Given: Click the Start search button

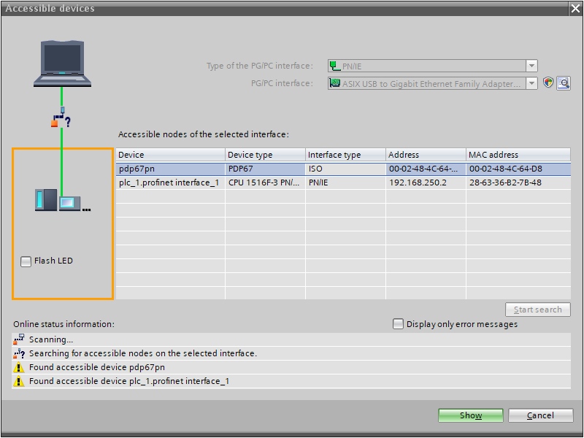Looking at the screenshot, I should pyautogui.click(x=538, y=310).
